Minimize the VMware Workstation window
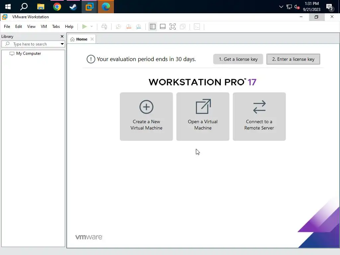The height and width of the screenshot is (255, 340). pos(301,17)
